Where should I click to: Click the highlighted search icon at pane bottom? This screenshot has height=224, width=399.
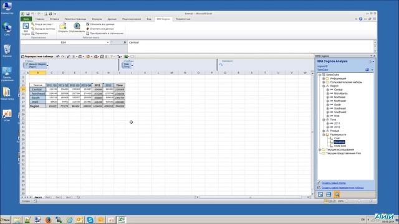pyautogui.click(x=337, y=195)
